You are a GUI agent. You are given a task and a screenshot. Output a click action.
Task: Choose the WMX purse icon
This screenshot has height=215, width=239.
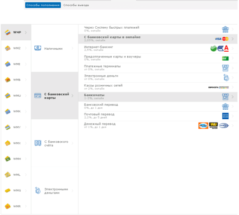pos(8,143)
